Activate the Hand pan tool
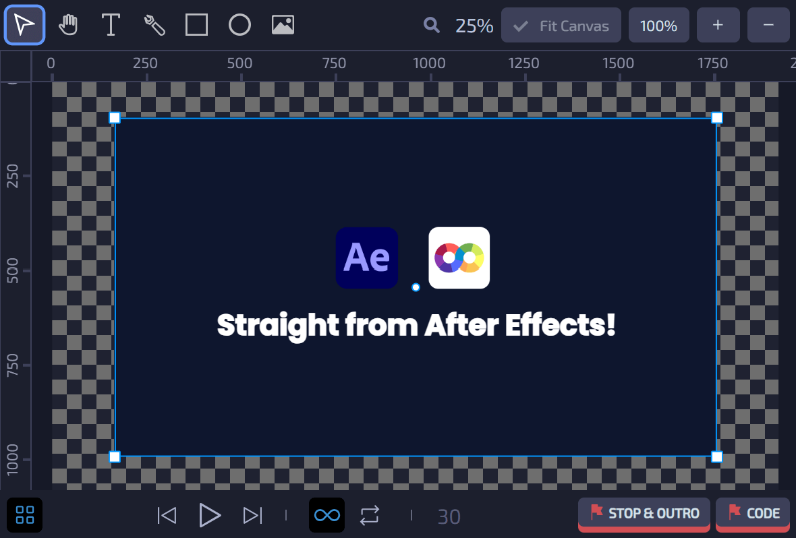The width and height of the screenshot is (796, 538). click(x=68, y=25)
